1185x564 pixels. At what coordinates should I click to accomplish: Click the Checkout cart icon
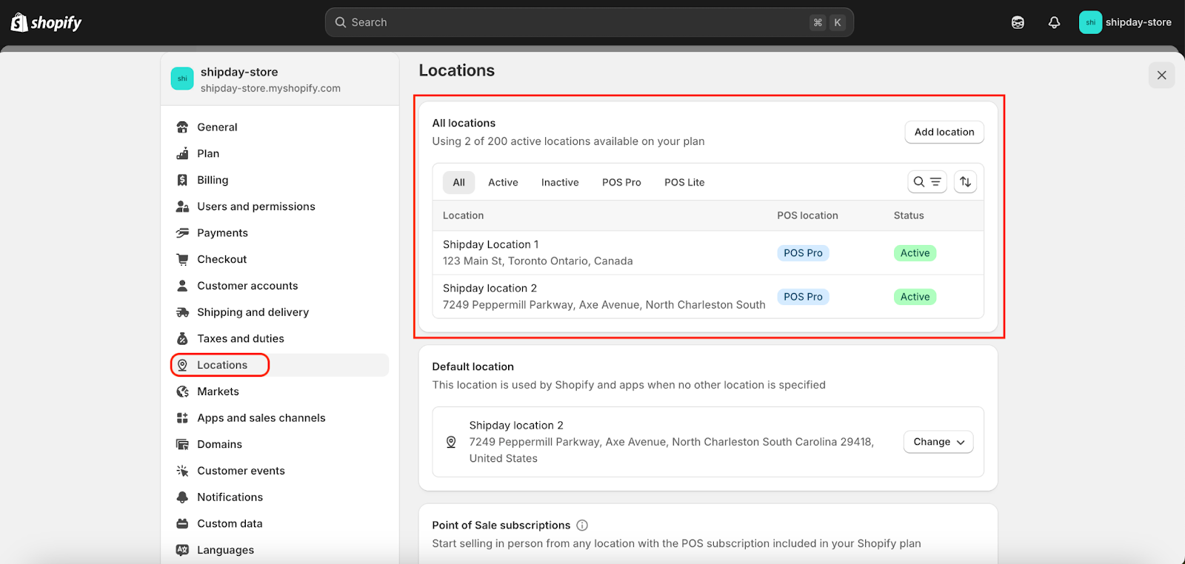point(182,259)
